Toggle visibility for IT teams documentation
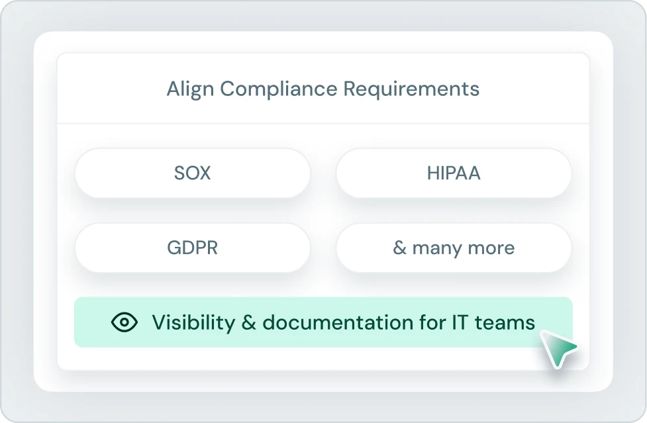 pyautogui.click(x=323, y=322)
